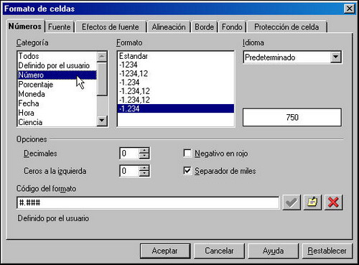Choose the -1234 format entry
Viewport: 359px width, 265px height.
(x=176, y=65)
